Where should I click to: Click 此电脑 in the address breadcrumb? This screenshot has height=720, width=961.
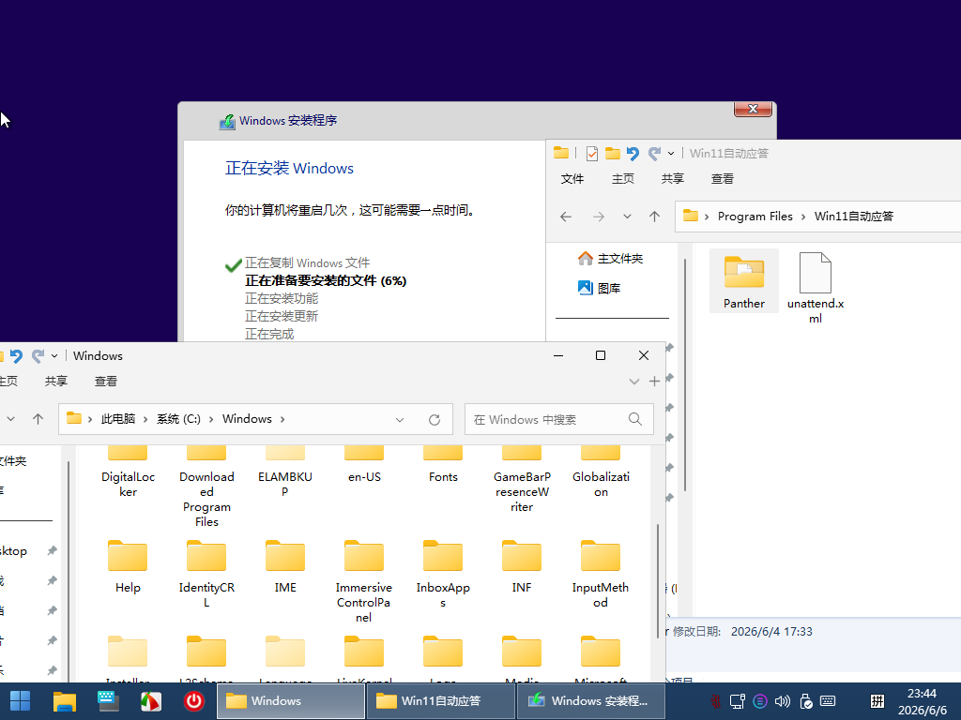(x=117, y=419)
